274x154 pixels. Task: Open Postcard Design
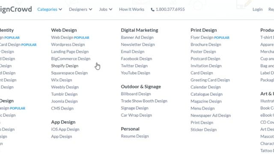[x=205, y=59]
